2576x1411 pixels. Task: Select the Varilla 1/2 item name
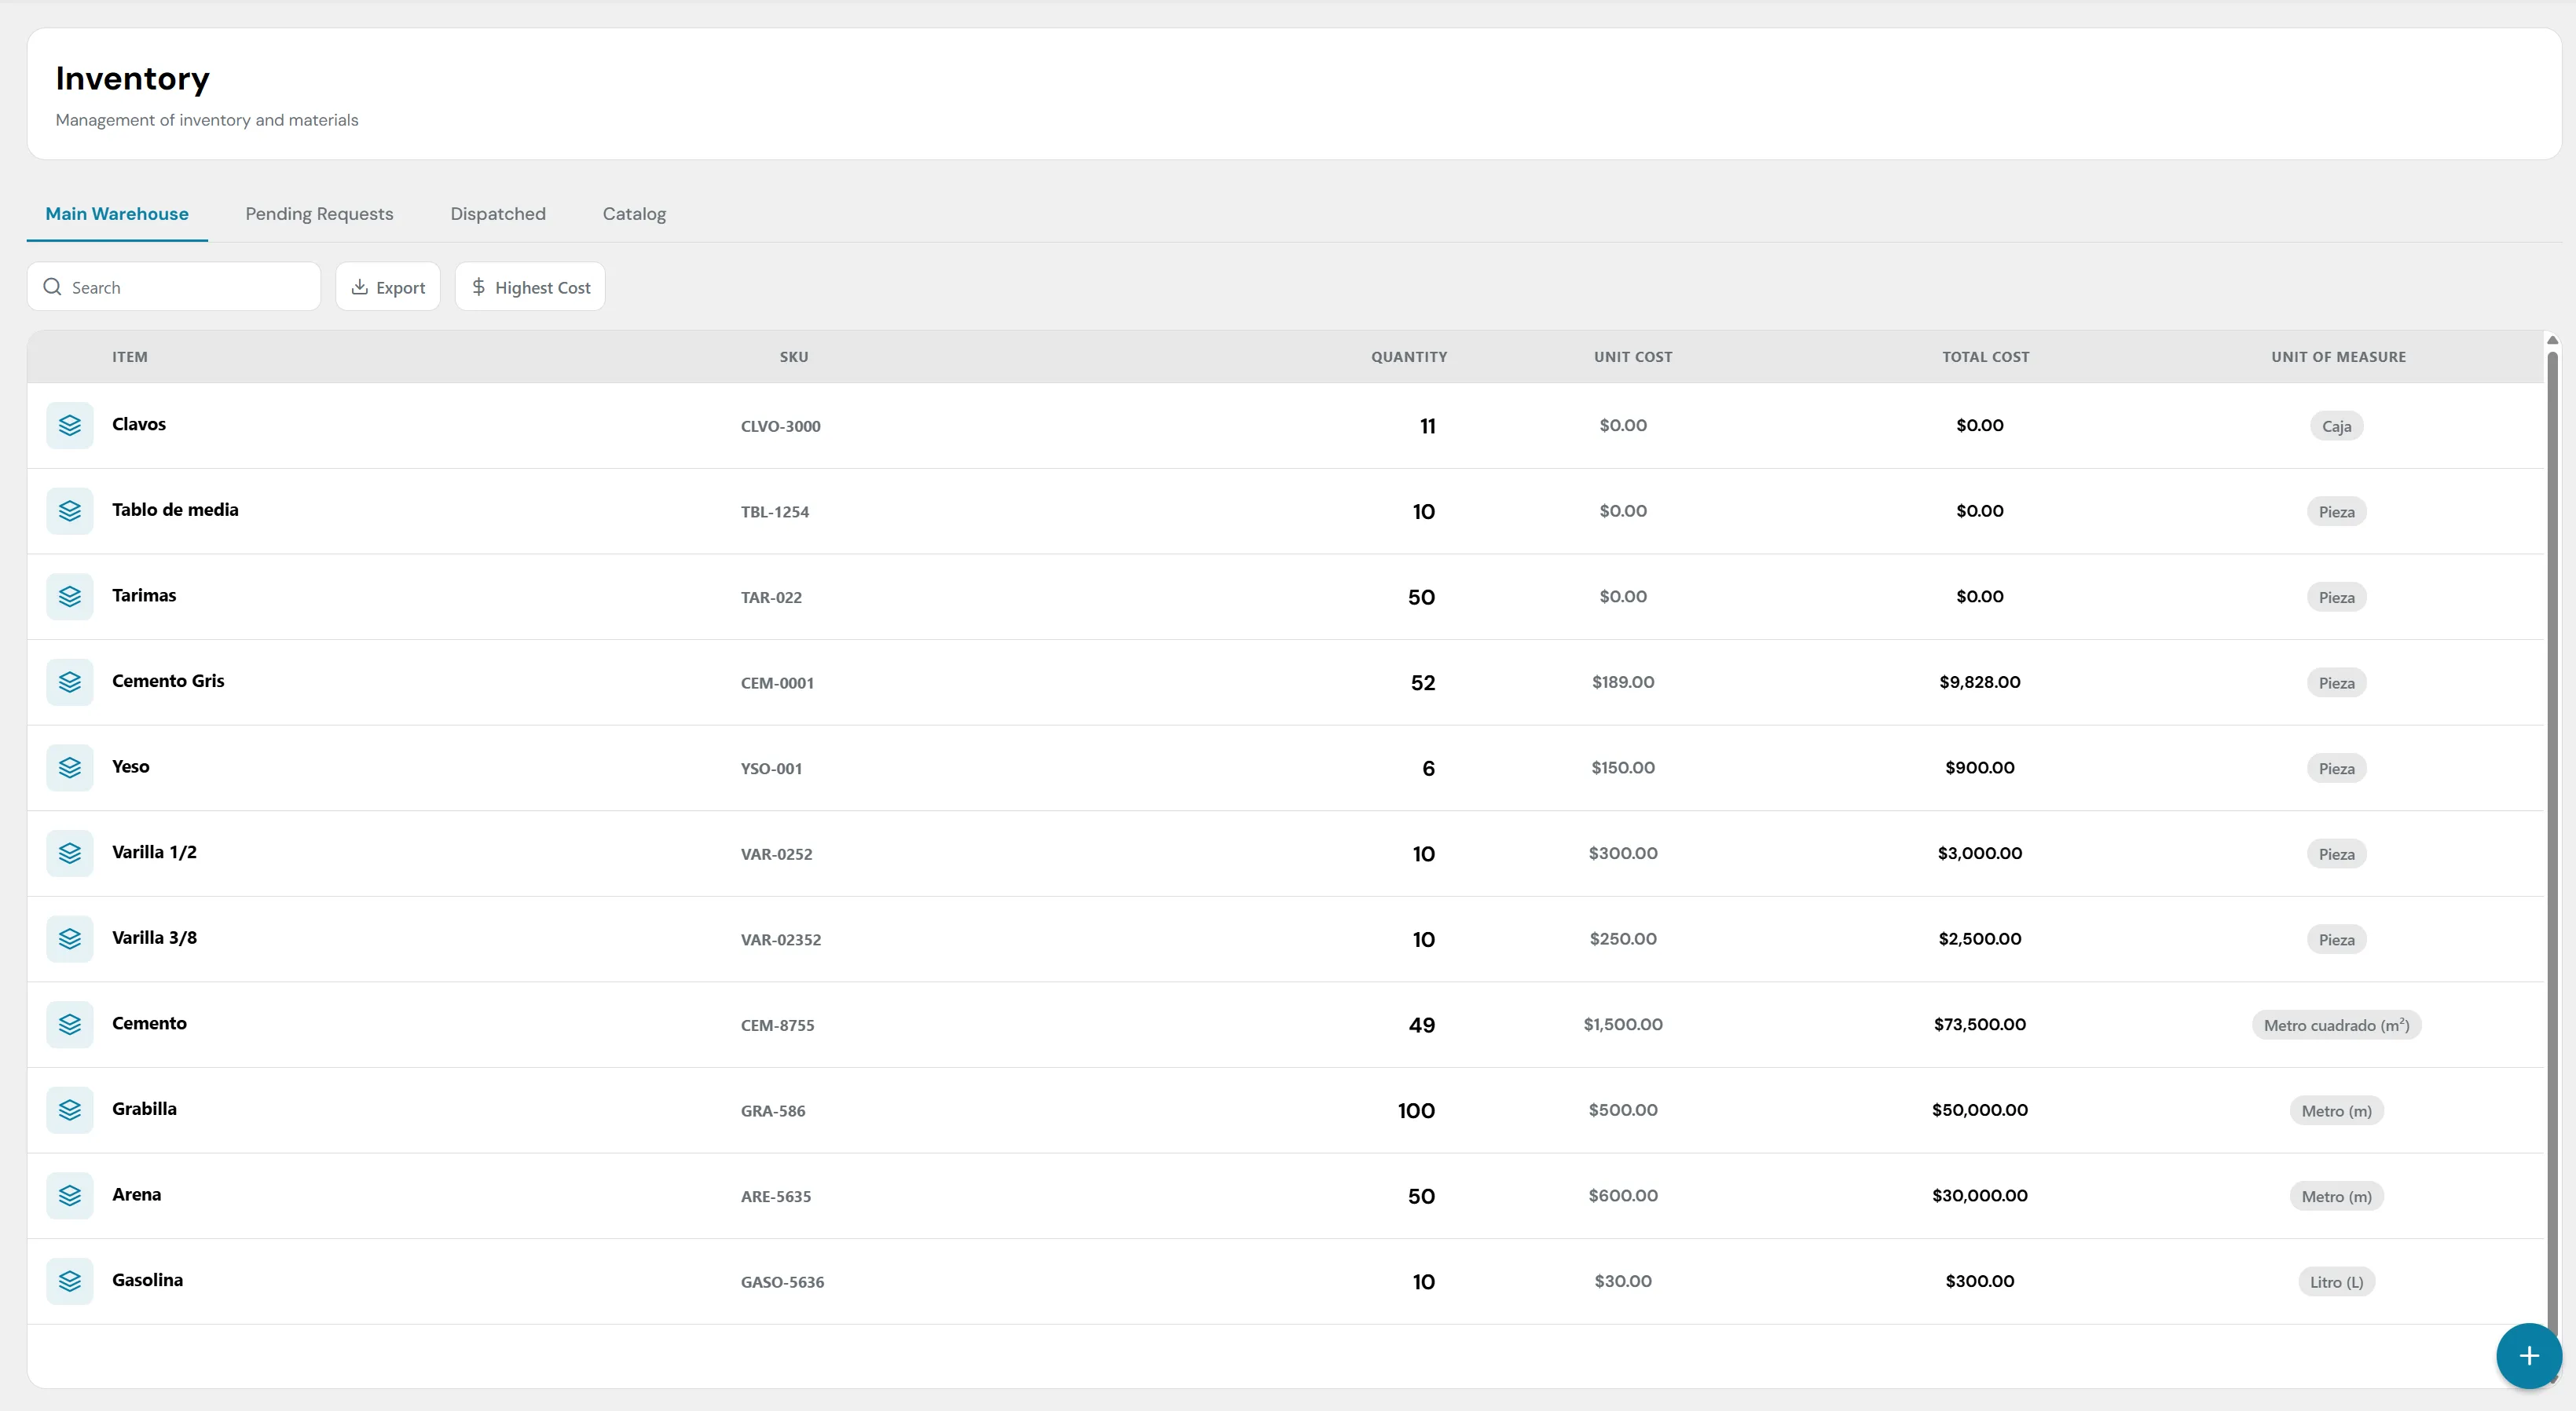pos(154,851)
